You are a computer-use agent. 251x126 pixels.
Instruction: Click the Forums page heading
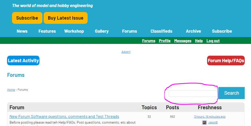point(16,75)
